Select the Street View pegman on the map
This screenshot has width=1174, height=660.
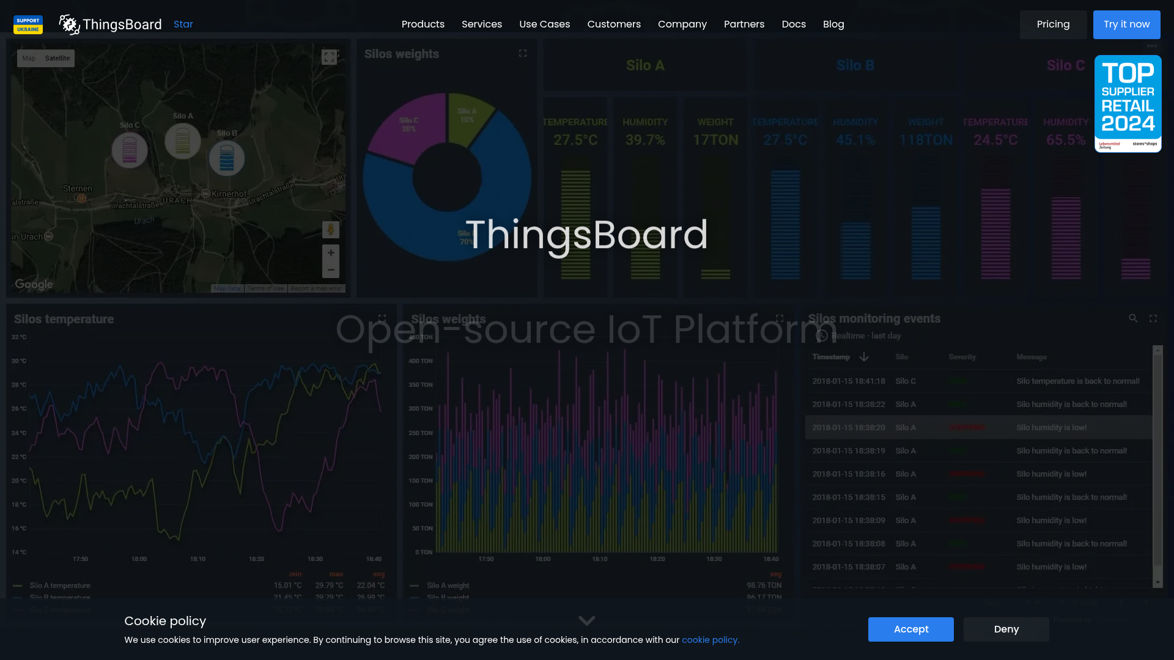(x=331, y=230)
